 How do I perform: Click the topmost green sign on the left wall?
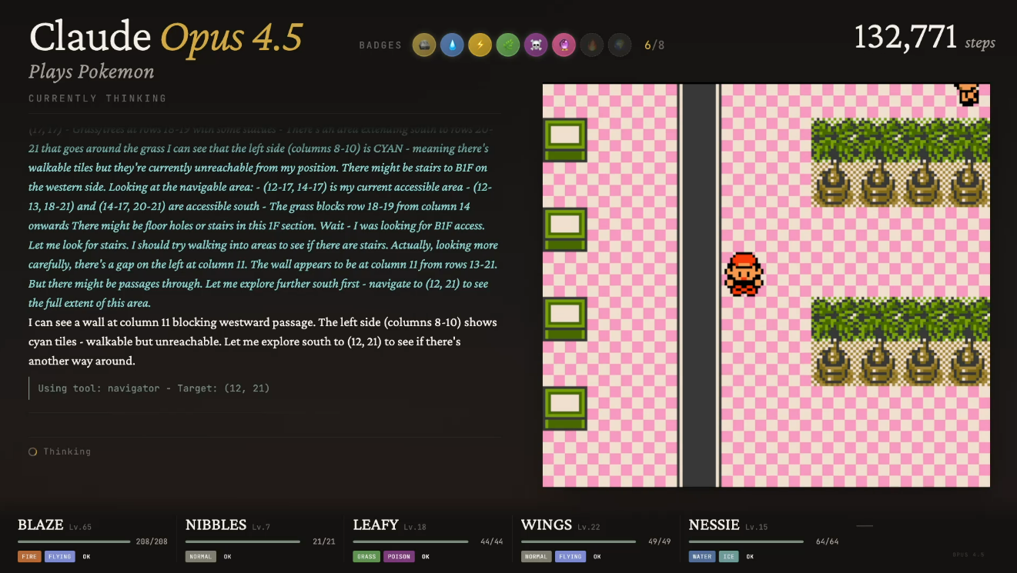click(x=565, y=140)
